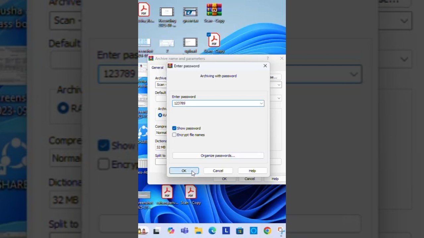Click Cancel in the Archive name and parameters window
This screenshot has height=238, width=424.
tap(249, 179)
